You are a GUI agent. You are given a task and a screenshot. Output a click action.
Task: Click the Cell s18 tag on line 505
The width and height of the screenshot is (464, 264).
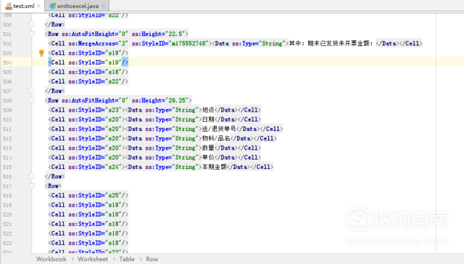[x=89, y=72]
